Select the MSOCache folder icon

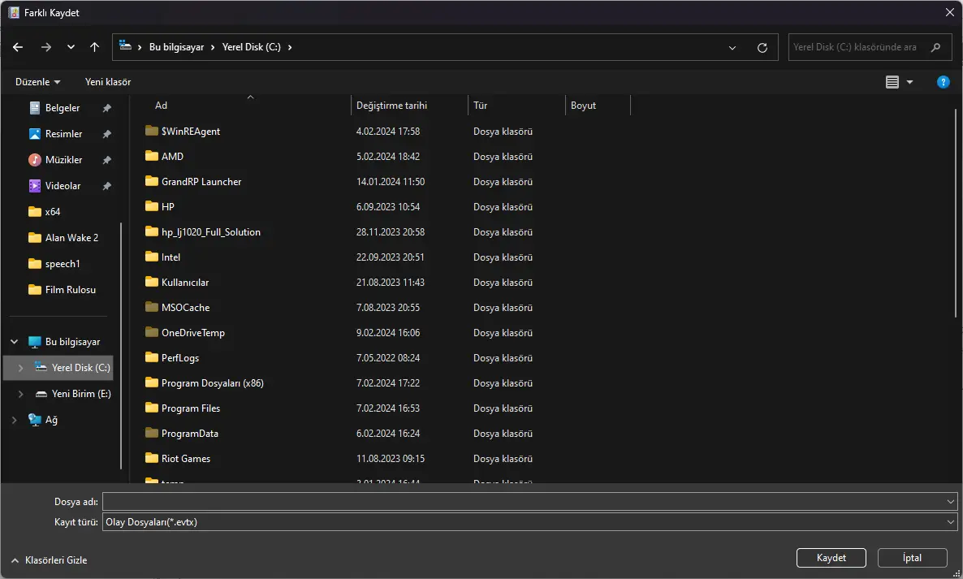point(152,307)
